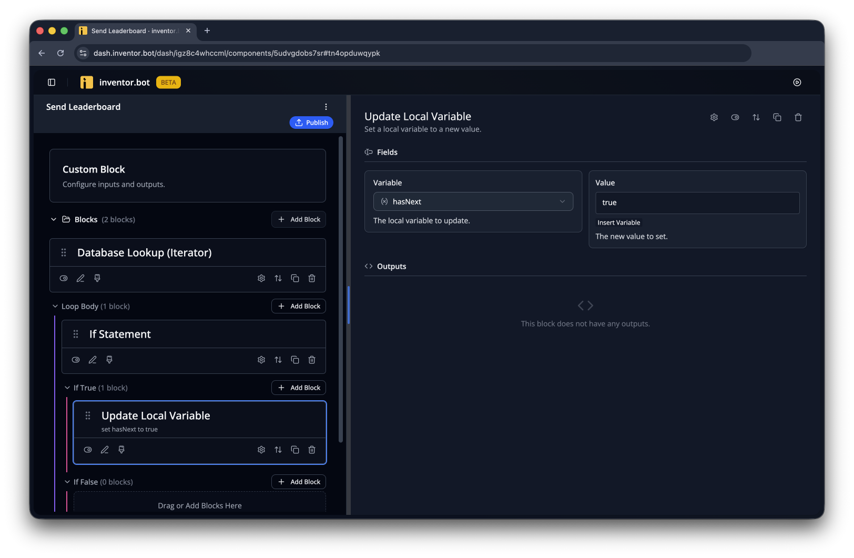Duplicate Update Local Variable card
Viewport: 854px width, 558px height.
click(x=295, y=450)
